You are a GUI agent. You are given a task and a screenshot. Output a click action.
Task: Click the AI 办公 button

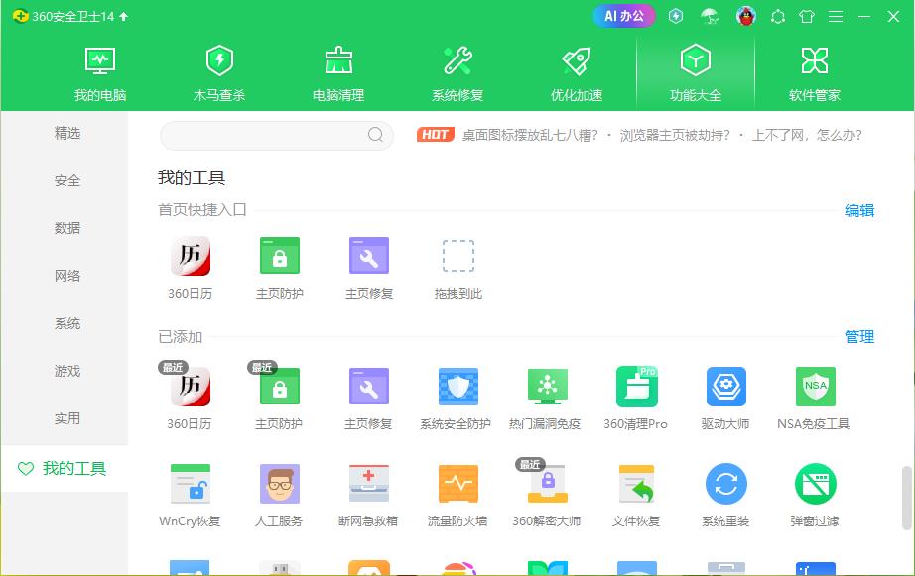(x=624, y=16)
